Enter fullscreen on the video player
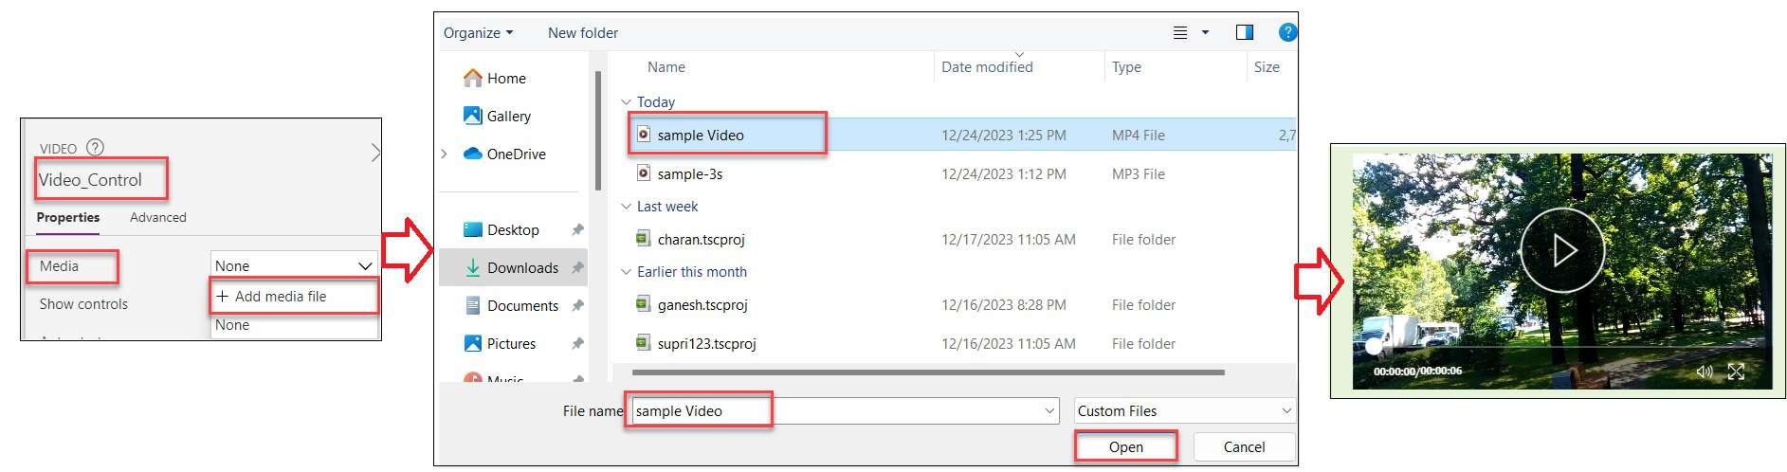 tap(1736, 372)
